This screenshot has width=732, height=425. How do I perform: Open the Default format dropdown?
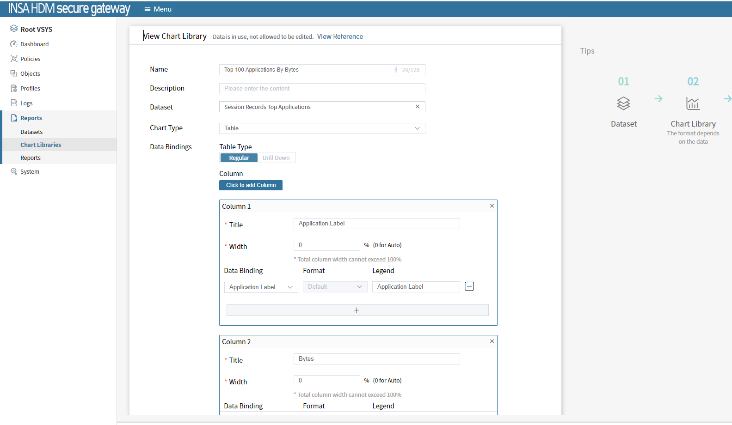335,287
